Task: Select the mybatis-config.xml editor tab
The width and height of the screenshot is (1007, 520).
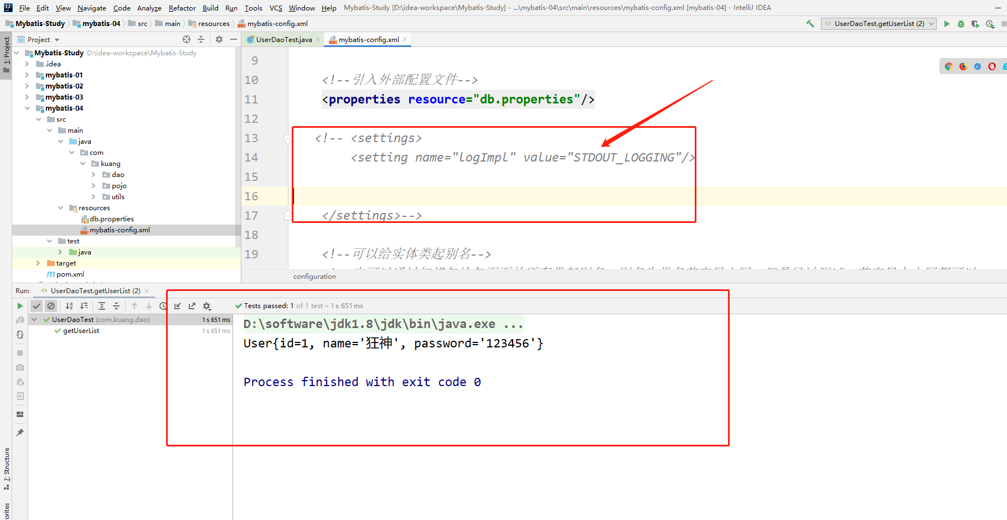Action: coord(368,40)
